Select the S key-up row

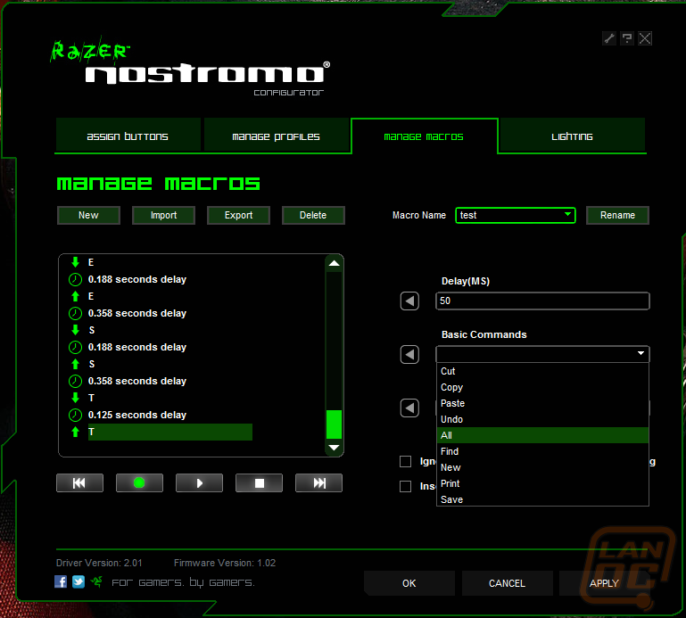coord(161,364)
